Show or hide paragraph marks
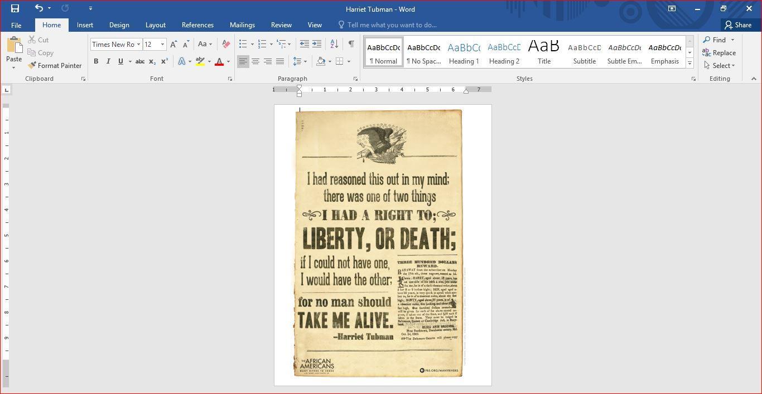Viewport: 762px width, 394px height. [x=351, y=44]
